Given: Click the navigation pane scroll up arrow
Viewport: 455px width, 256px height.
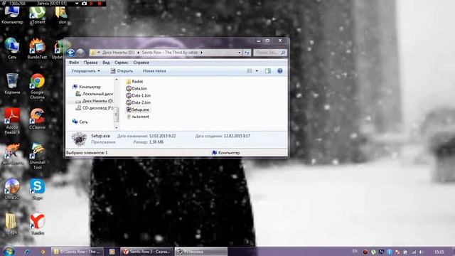Looking at the screenshot, I should pyautogui.click(x=117, y=79).
